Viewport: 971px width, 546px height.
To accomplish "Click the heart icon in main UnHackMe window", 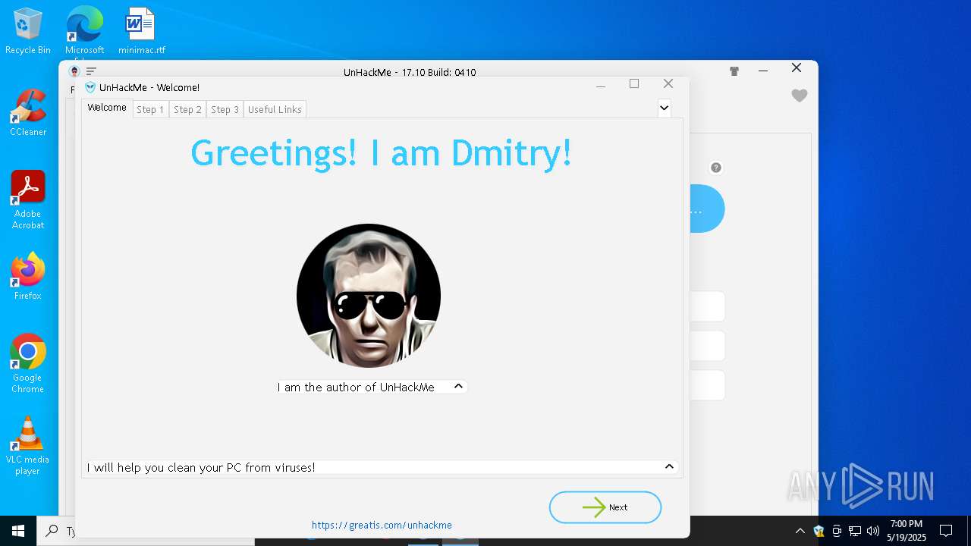I will coord(800,96).
